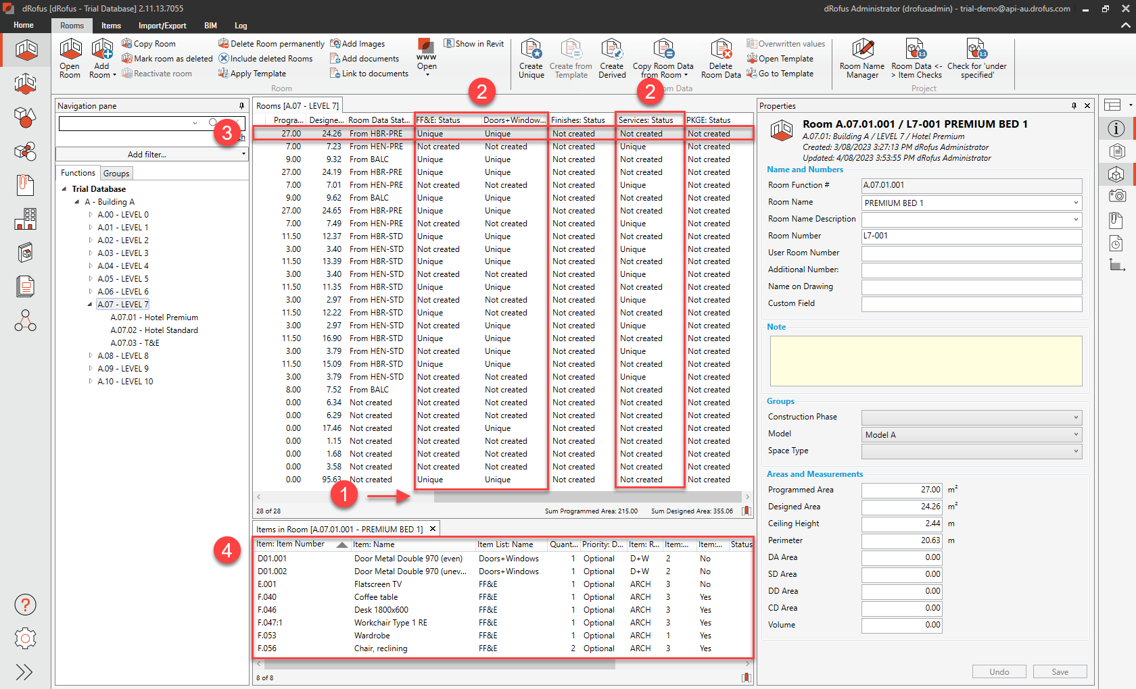This screenshot has width=1136, height=689.
Task: Switch to the Items ribbon tab
Action: tap(111, 26)
